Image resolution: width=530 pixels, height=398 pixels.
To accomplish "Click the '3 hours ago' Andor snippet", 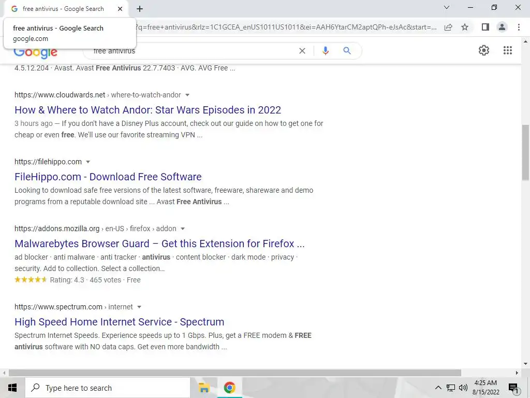I will point(169,129).
